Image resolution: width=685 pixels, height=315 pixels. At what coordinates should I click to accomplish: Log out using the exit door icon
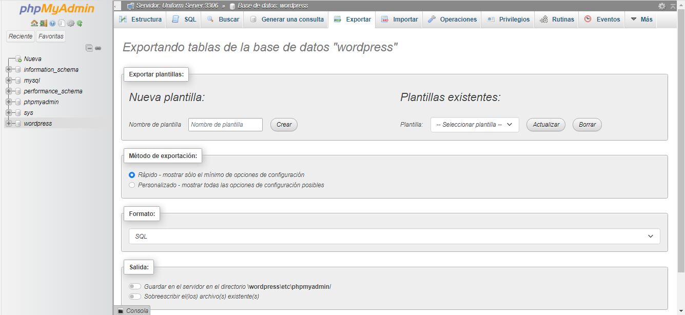coord(43,24)
